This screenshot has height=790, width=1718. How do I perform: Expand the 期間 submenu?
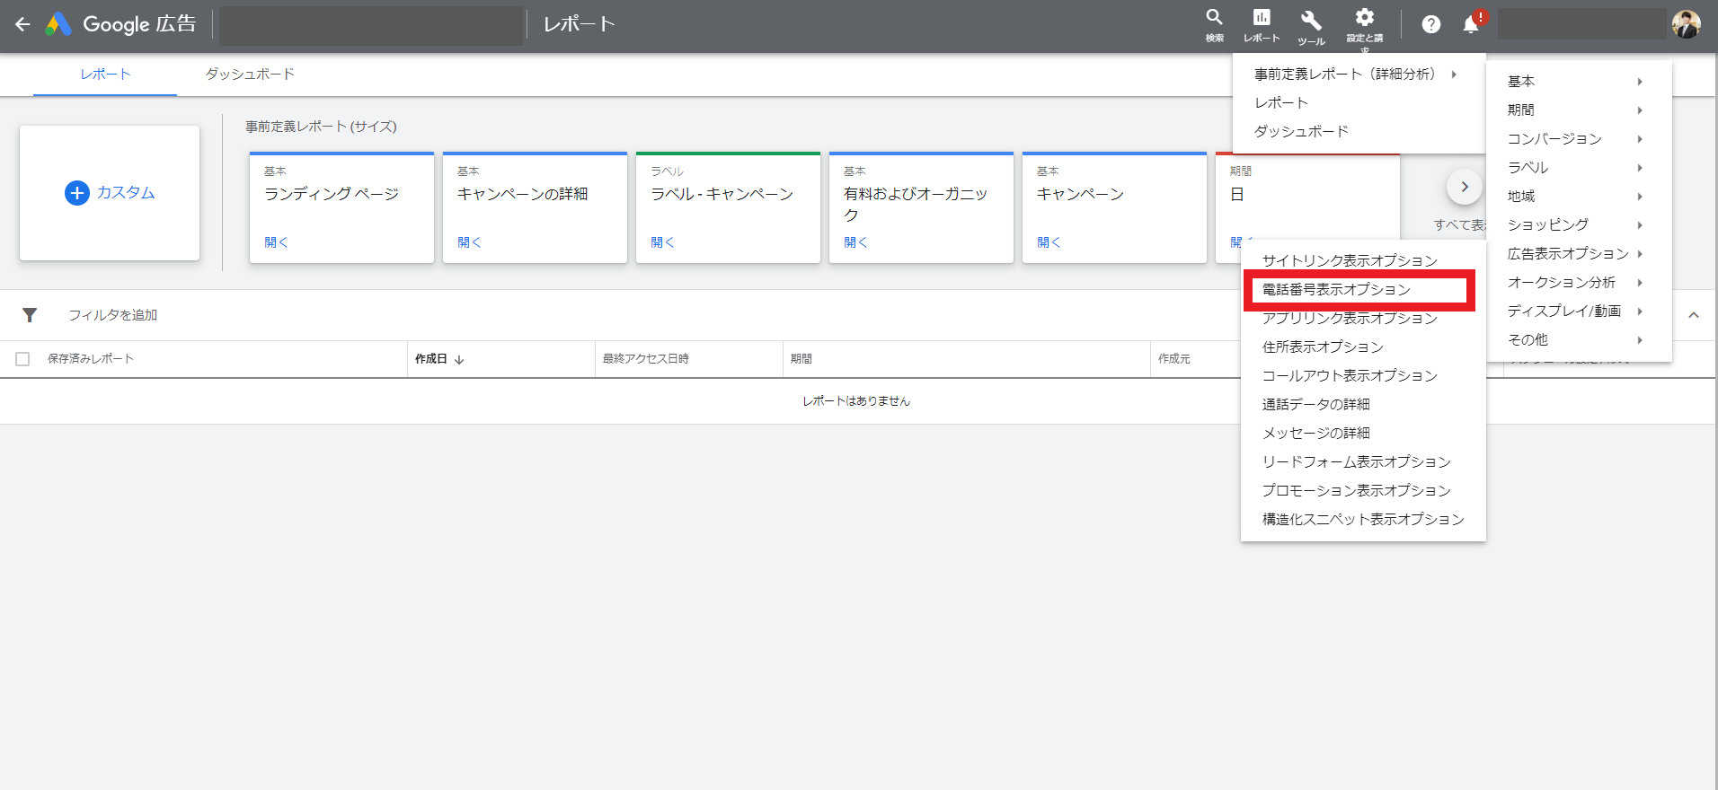(x=1579, y=110)
